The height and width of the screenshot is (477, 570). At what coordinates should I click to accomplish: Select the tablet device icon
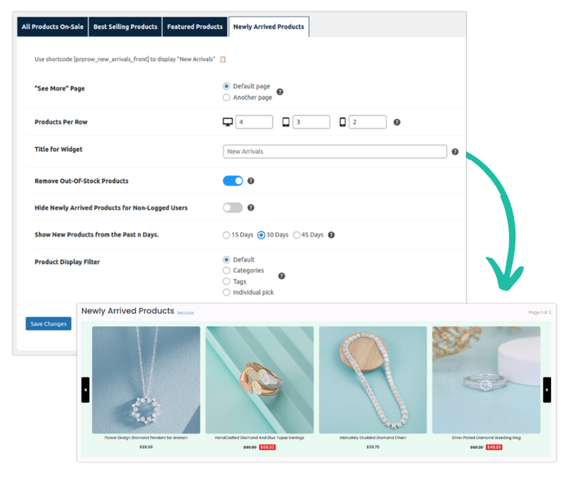286,121
